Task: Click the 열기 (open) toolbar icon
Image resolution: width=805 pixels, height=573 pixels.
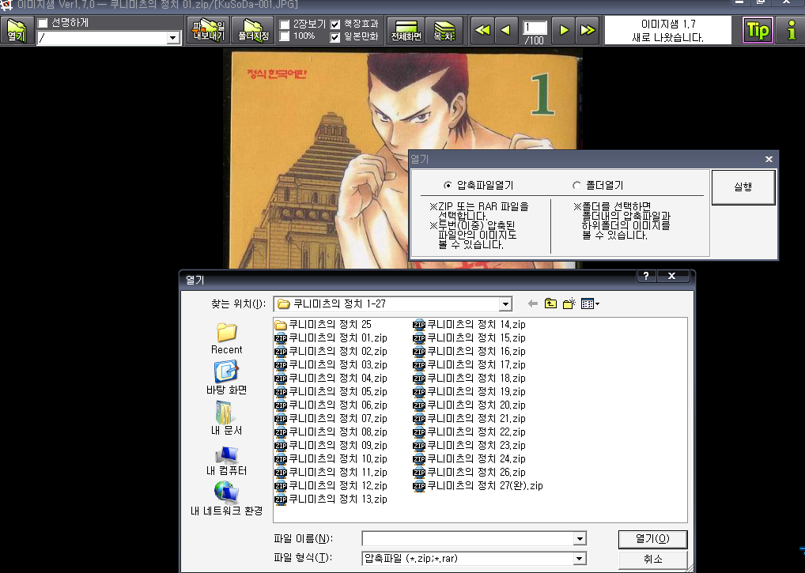Action: [17, 31]
